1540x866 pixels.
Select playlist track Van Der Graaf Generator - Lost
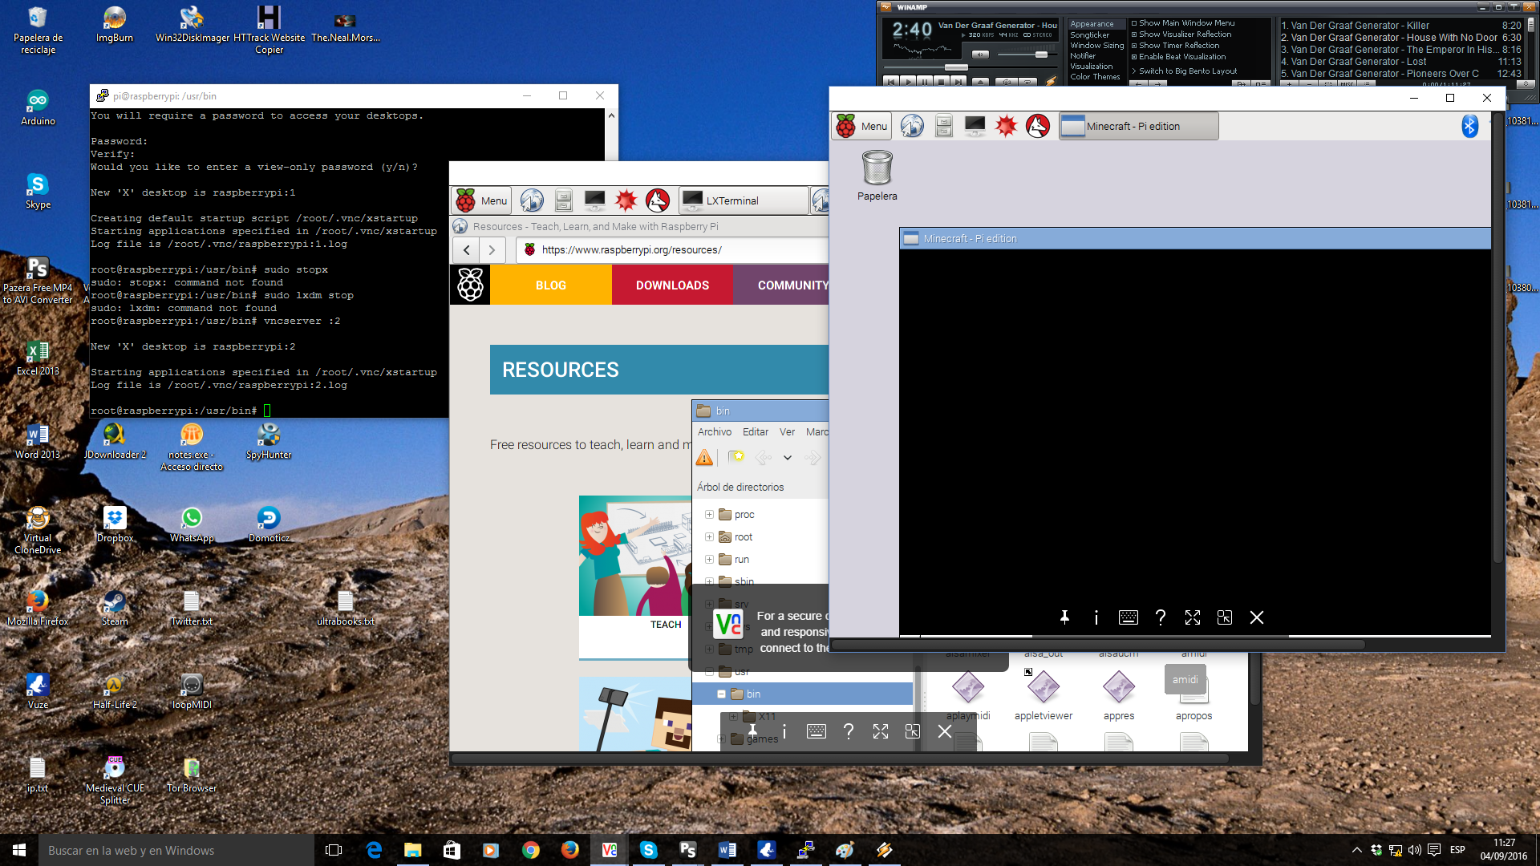pyautogui.click(x=1400, y=62)
